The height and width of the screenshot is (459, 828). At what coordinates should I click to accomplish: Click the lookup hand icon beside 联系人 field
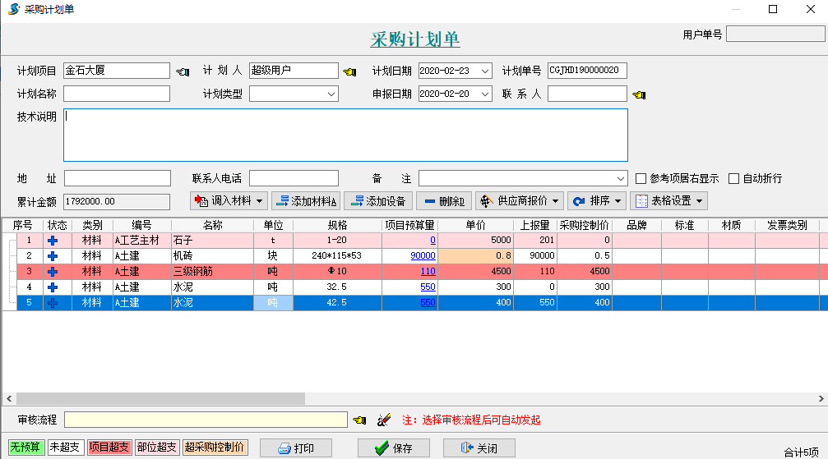[x=639, y=94]
